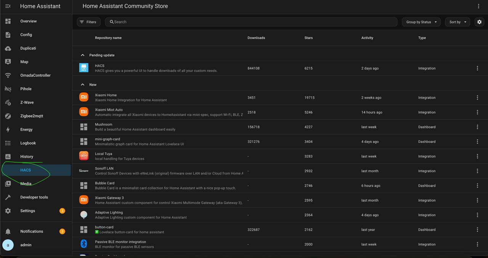Click the HACS repository logo icon

pos(83,68)
